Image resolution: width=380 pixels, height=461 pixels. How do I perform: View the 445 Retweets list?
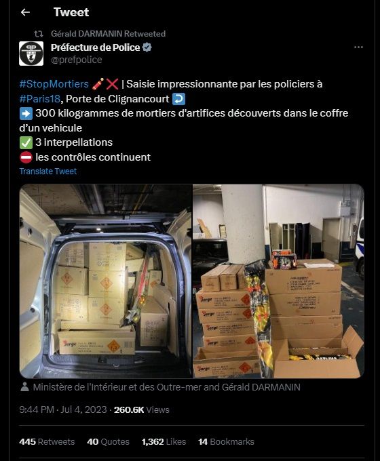[47, 441]
